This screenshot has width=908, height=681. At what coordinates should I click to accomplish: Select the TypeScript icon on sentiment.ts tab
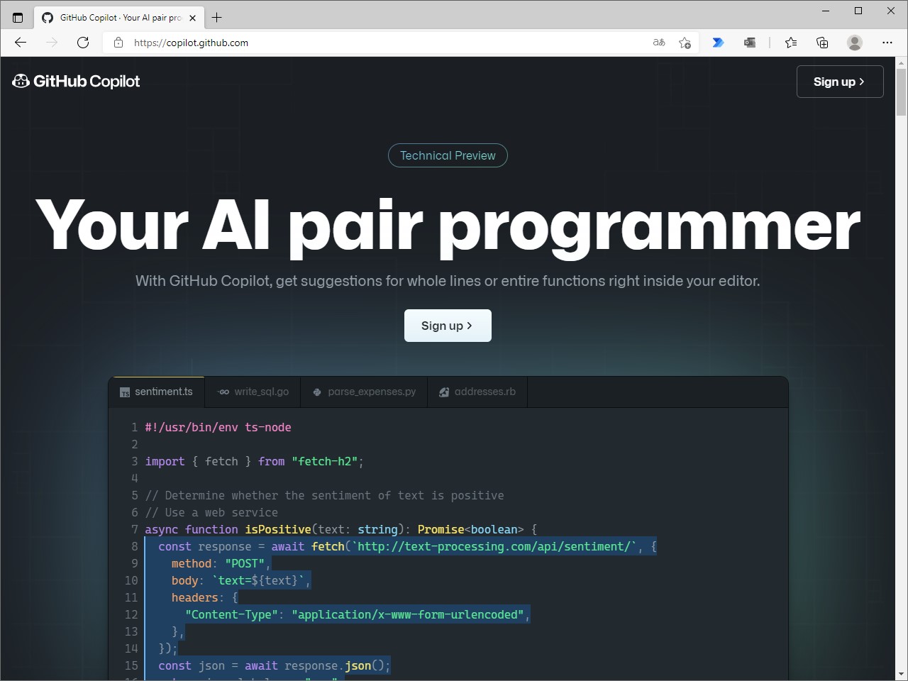click(124, 392)
